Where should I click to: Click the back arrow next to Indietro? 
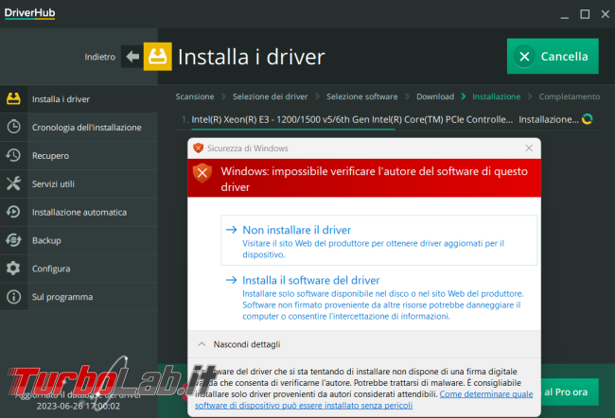[132, 57]
